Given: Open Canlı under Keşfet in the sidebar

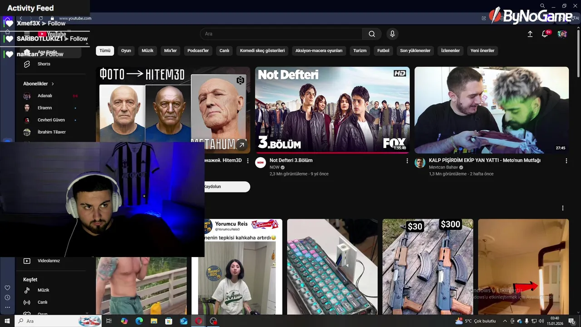Looking at the screenshot, I should tap(42, 302).
